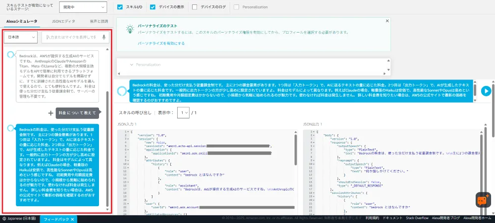Enable the デバイスのログ checkbox
Screen dimensions: 495x223
195,7
